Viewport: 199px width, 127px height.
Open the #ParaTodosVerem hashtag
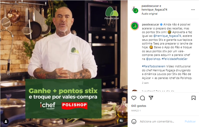(x=153, y=66)
